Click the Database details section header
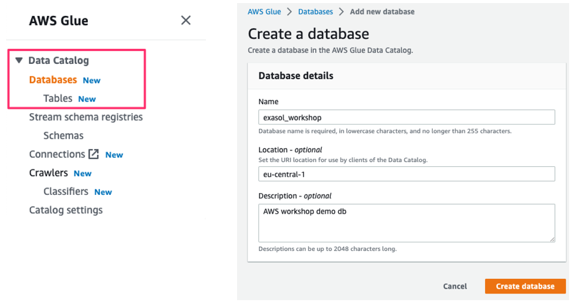 point(296,75)
